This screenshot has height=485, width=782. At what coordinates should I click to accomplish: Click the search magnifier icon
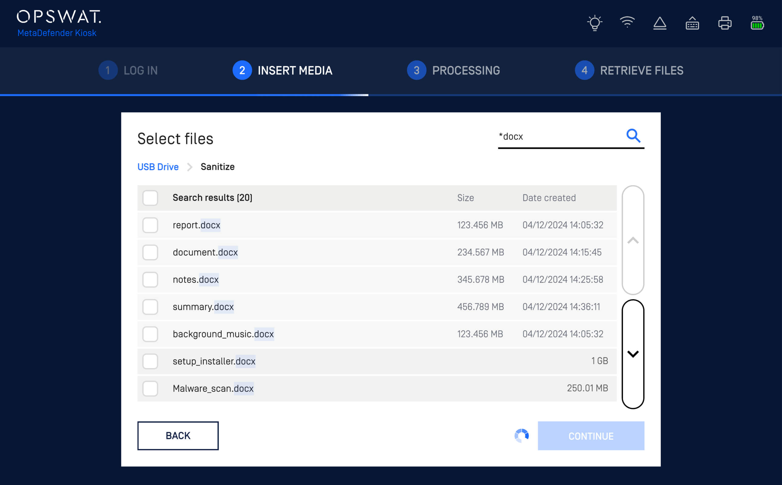click(633, 136)
